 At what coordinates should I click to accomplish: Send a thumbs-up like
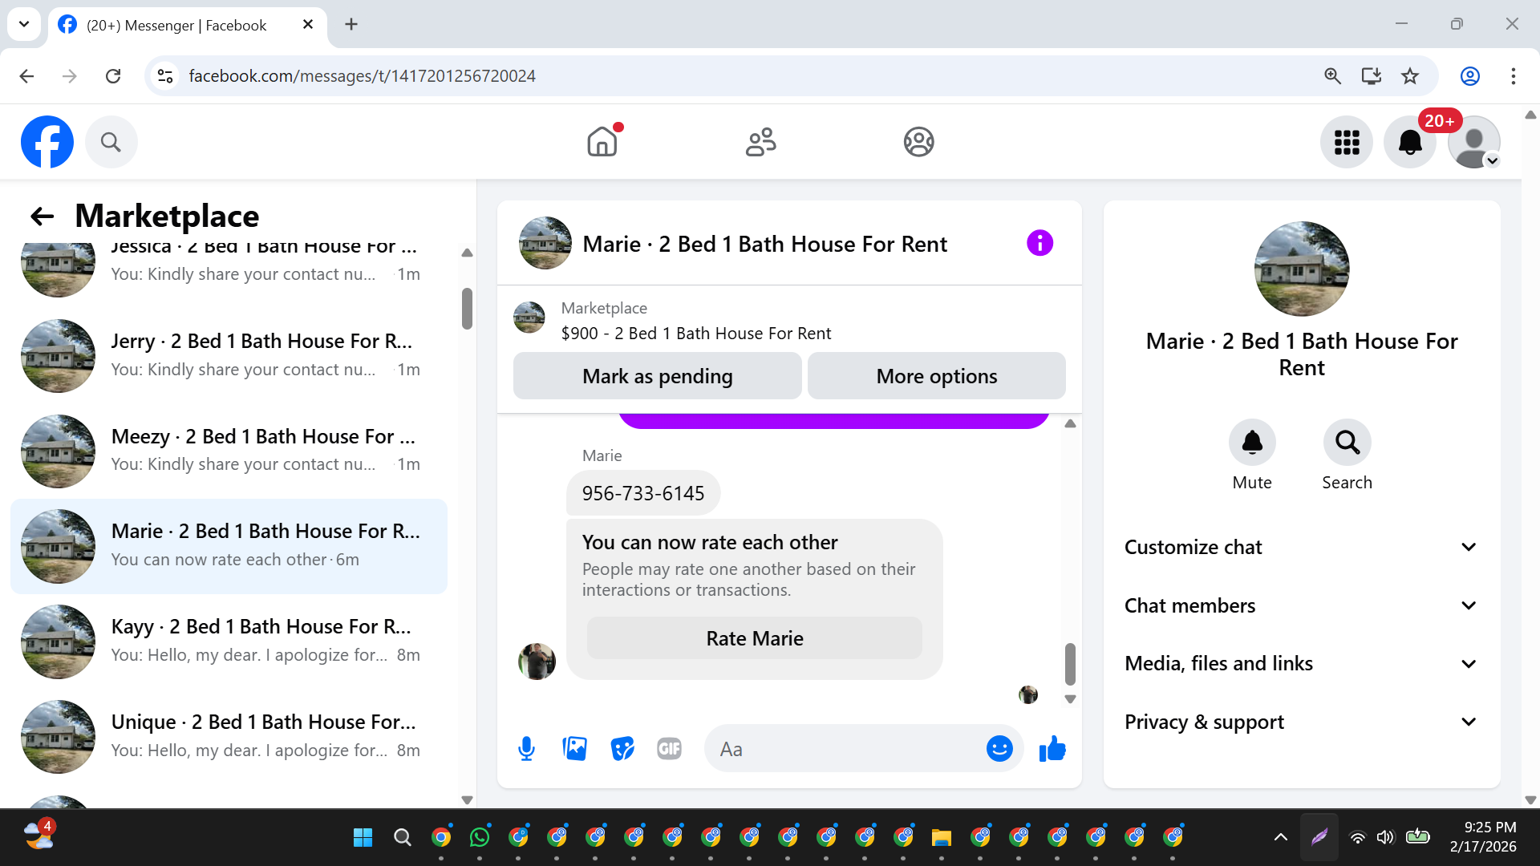coord(1052,749)
